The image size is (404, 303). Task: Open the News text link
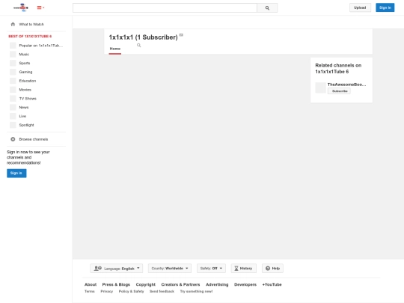pos(24,107)
